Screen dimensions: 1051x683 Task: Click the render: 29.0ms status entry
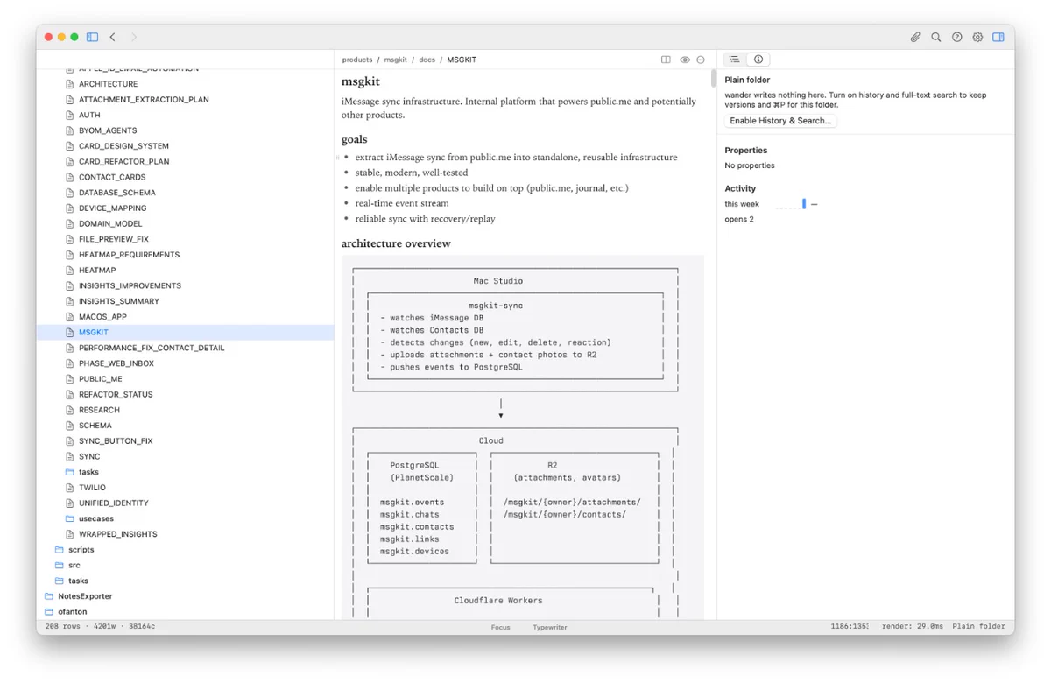913,627
